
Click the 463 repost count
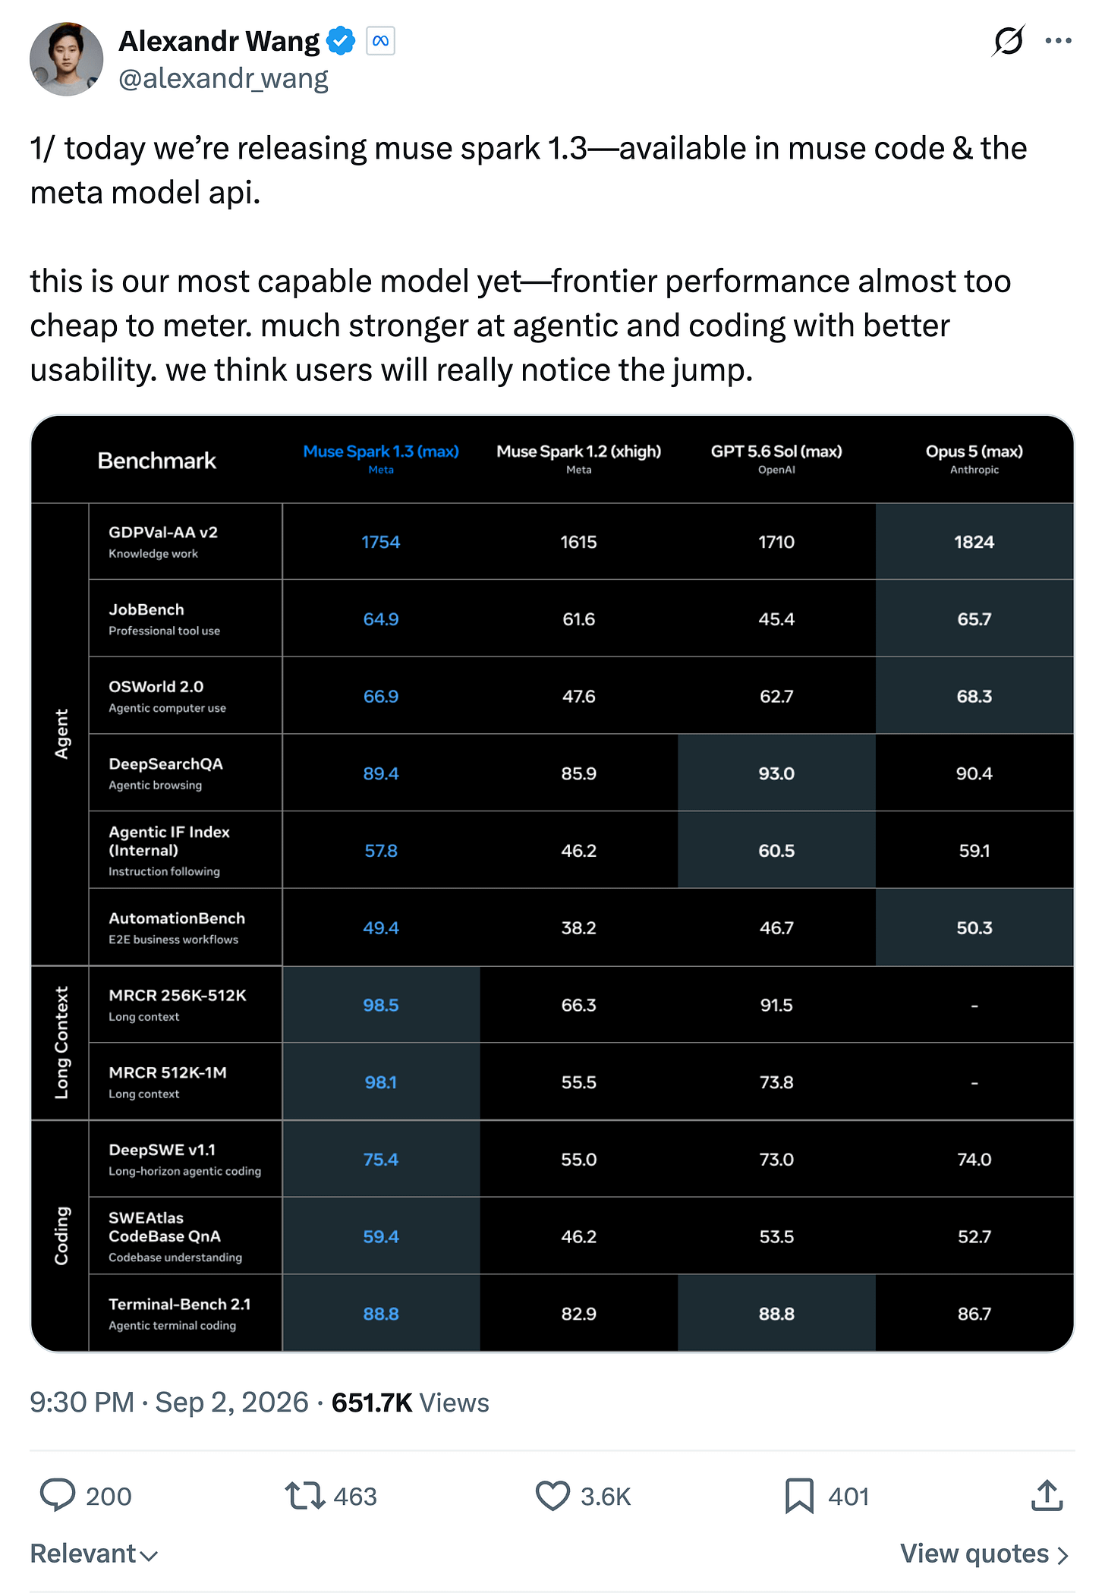pyautogui.click(x=355, y=1497)
